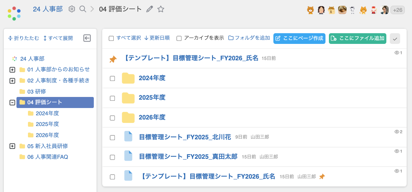
Task: Change sort order via 更新日順
Action: click(157, 38)
